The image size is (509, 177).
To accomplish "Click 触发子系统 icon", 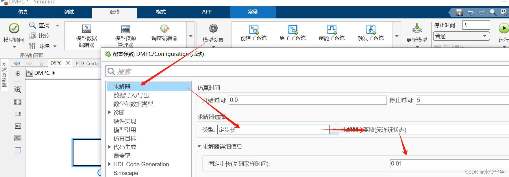I will point(371,29).
